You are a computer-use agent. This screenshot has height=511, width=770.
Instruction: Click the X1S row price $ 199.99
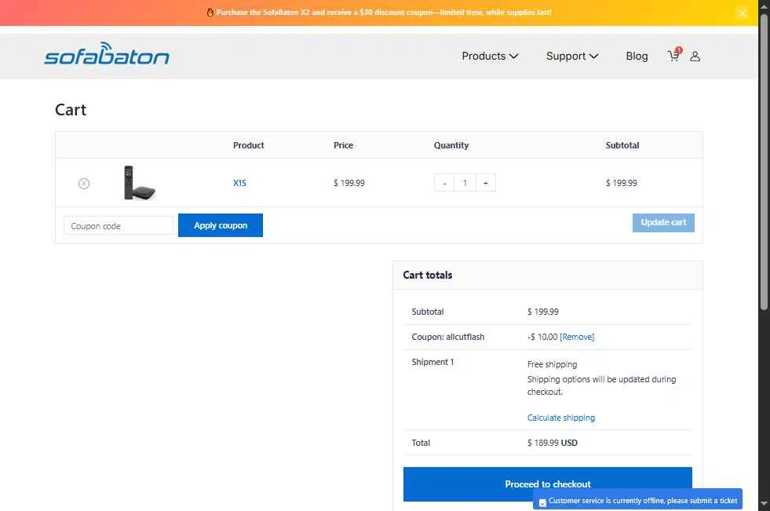(349, 183)
